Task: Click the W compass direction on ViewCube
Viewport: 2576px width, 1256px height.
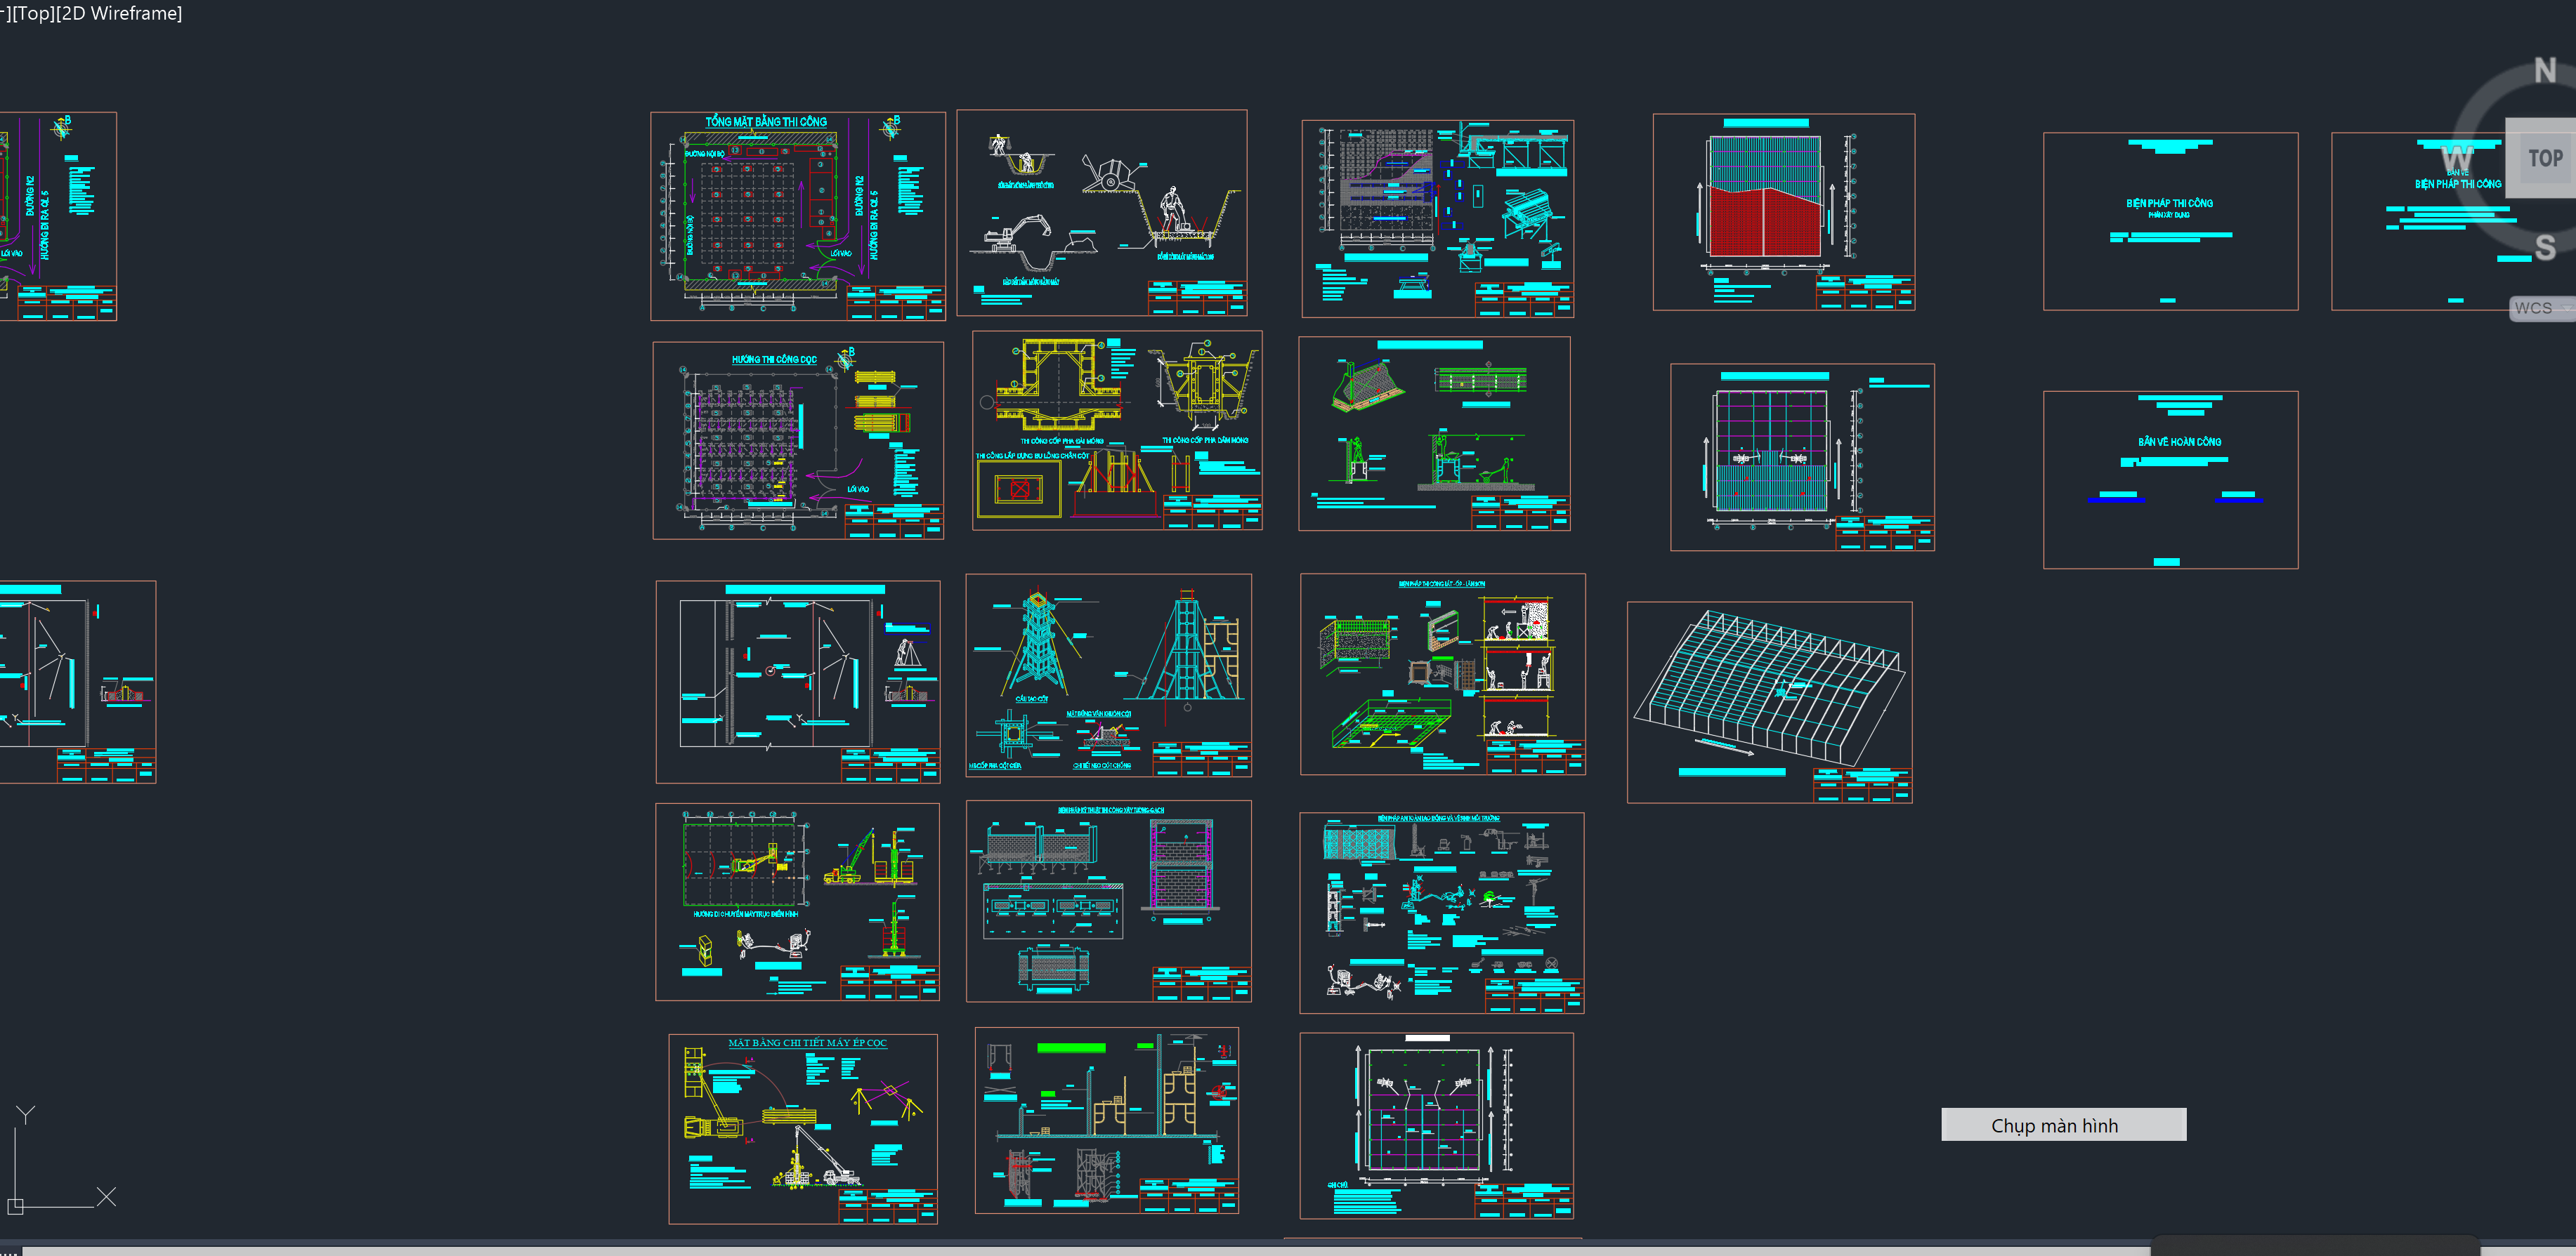Action: click(x=2457, y=159)
